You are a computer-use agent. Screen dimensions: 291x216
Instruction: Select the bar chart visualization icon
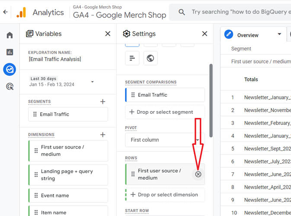[132, 58]
